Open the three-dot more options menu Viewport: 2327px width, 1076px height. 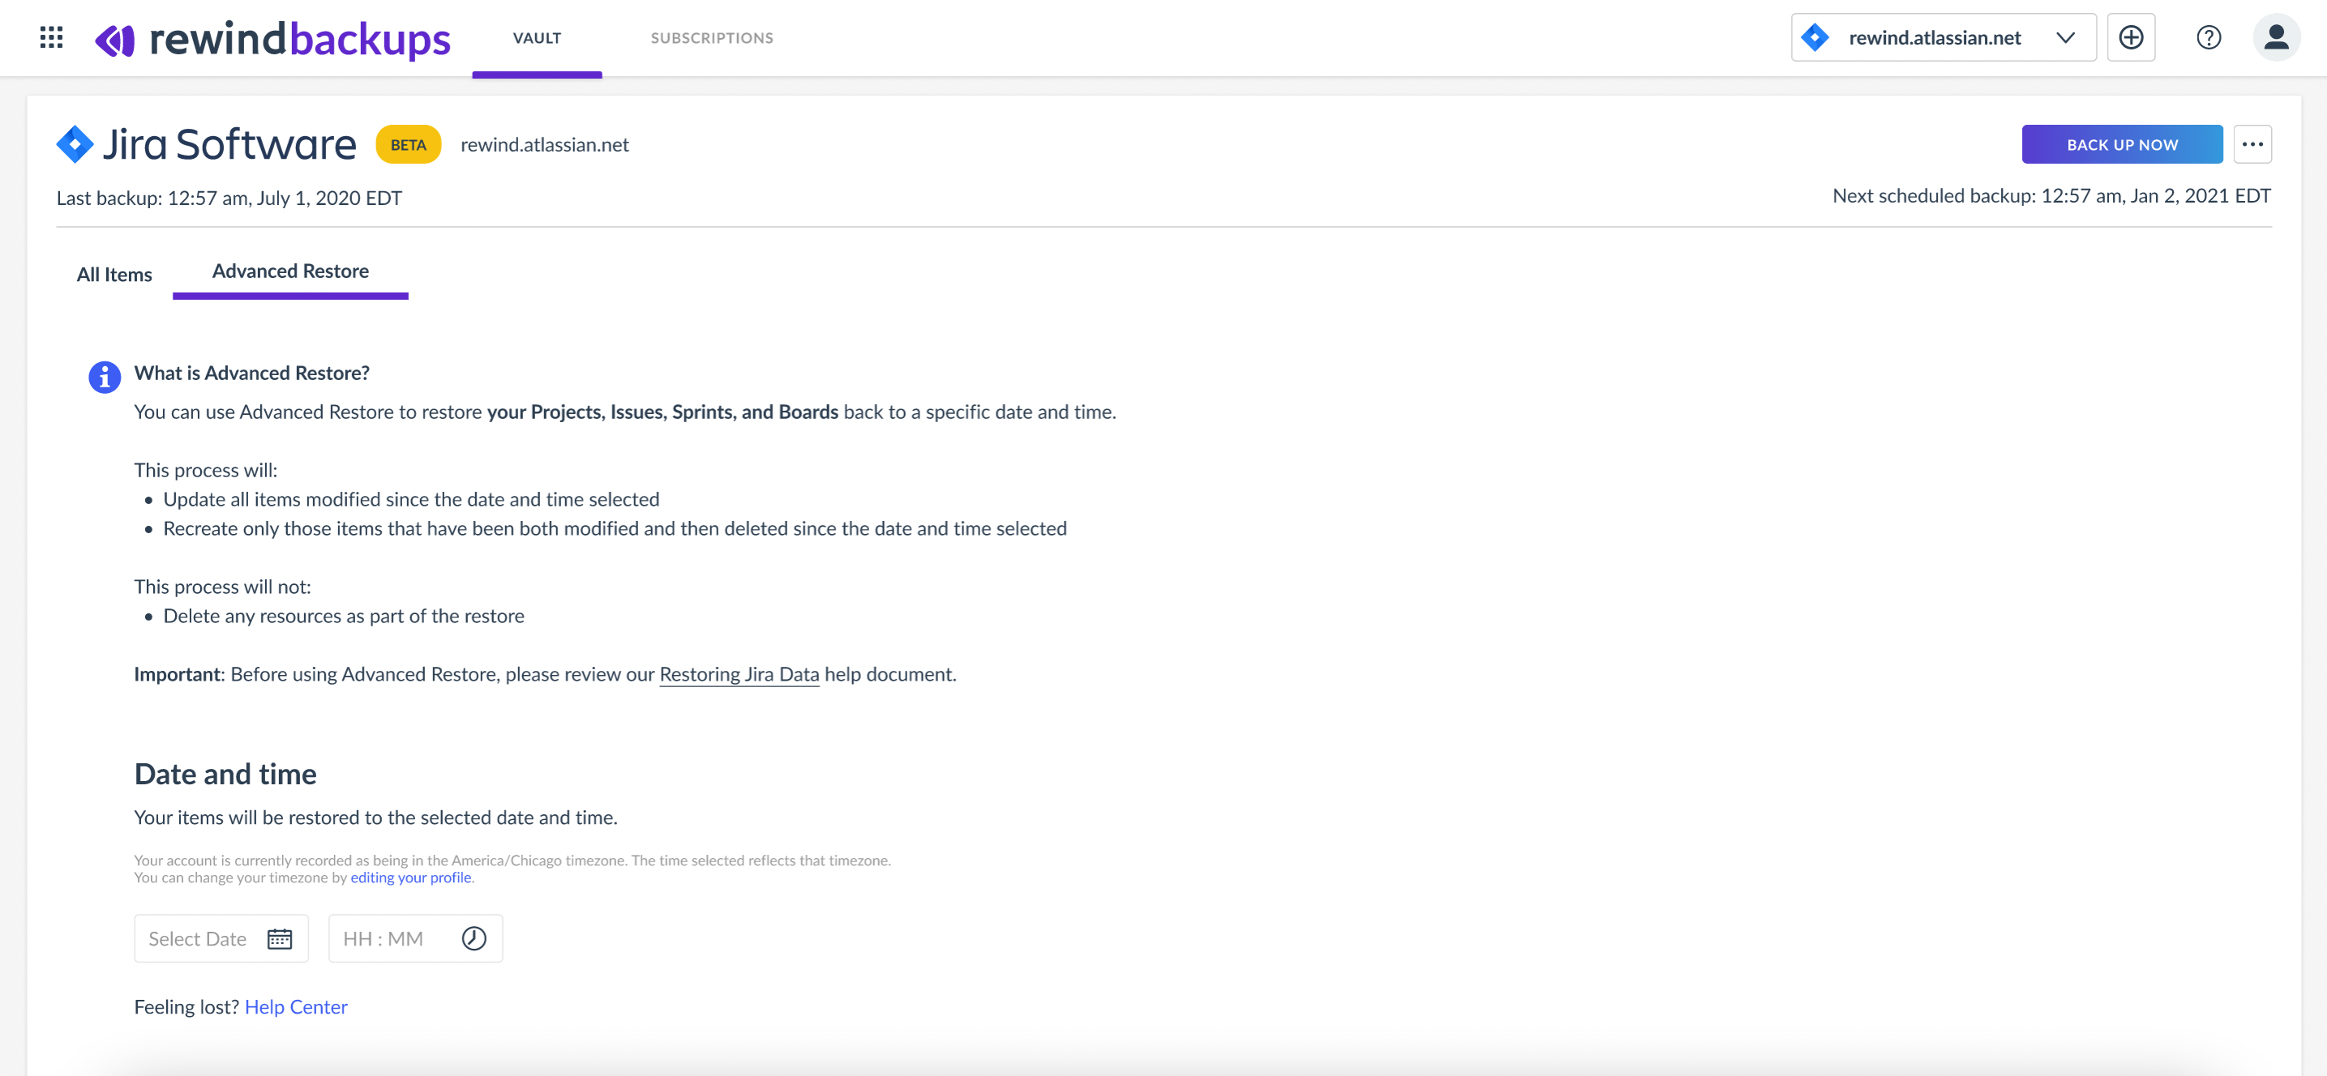pos(2252,144)
